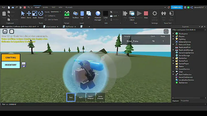Select the Basic Armour hotbar slot

[x=91, y=97]
